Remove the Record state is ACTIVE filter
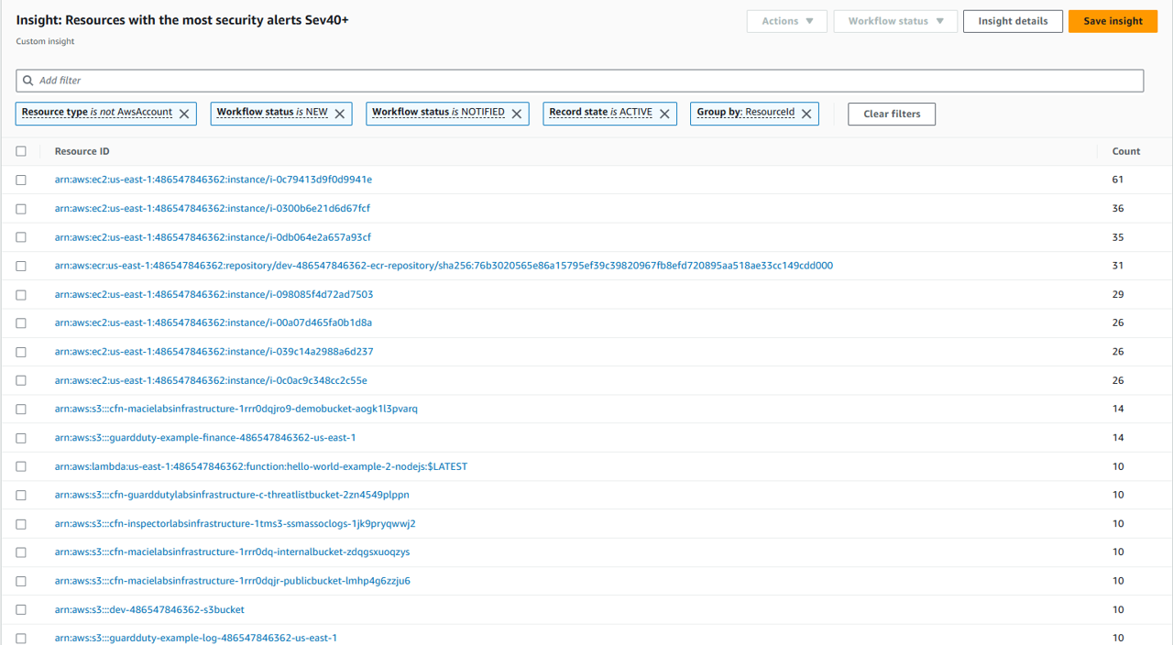The height and width of the screenshot is (645, 1173). [664, 114]
